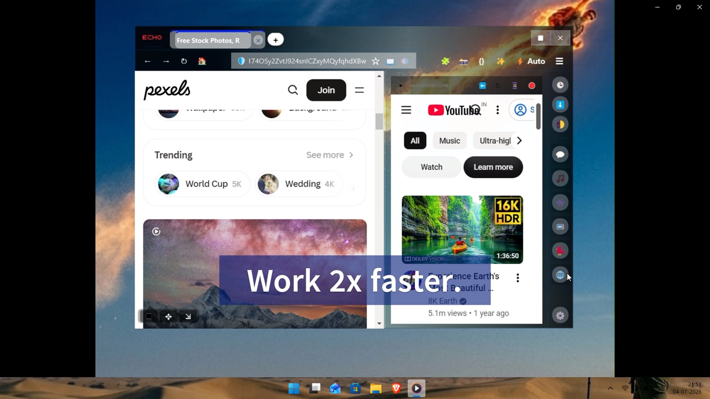This screenshot has width=710, height=399.
Task: Click the YouTube logo
Action: pos(454,110)
